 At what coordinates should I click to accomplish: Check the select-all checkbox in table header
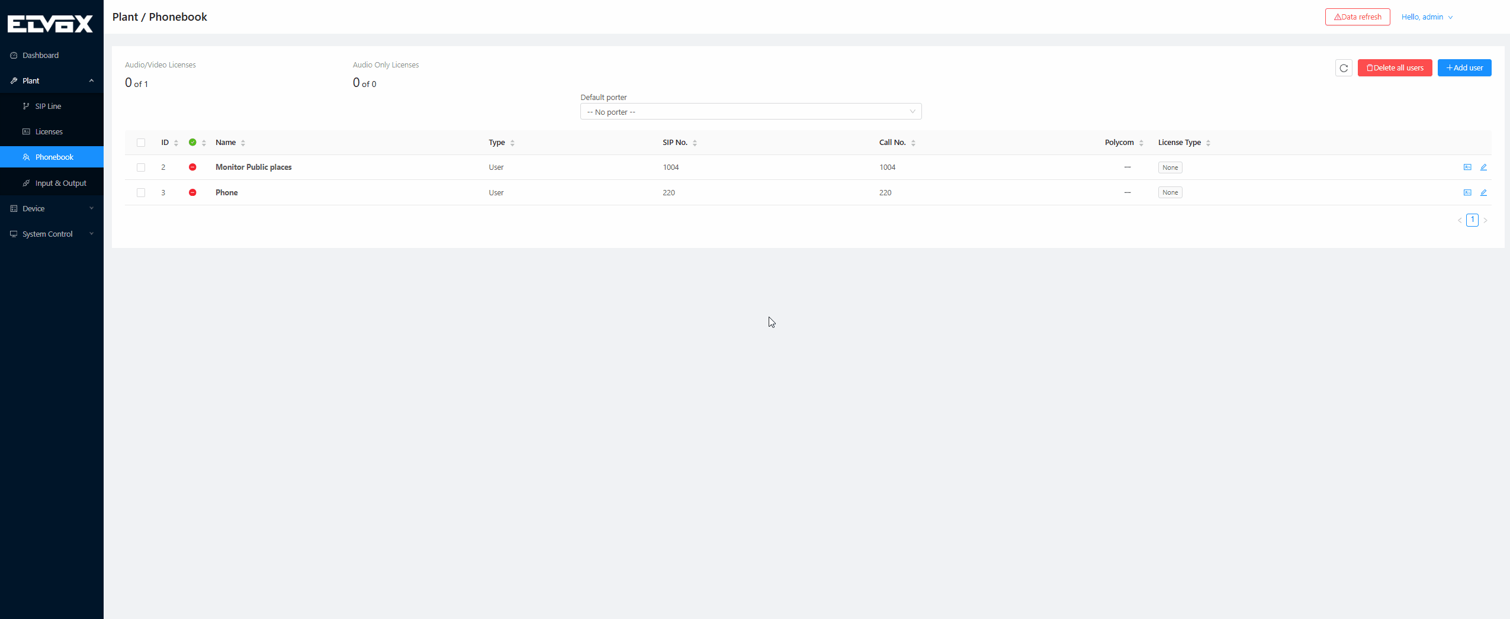(141, 143)
